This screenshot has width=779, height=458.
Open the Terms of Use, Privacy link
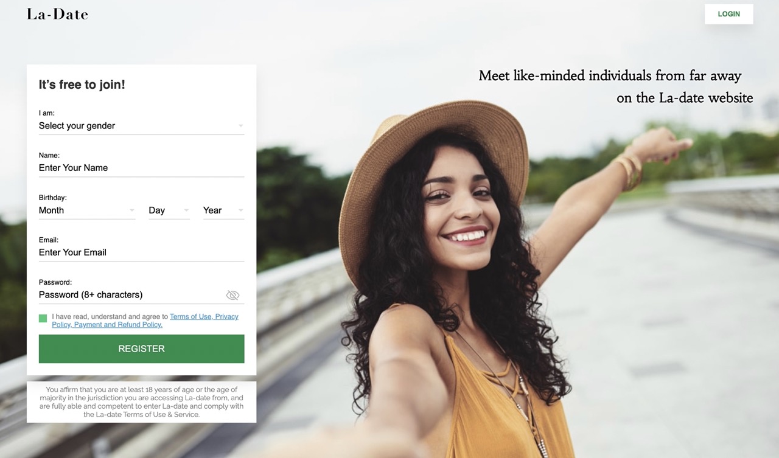204,316
